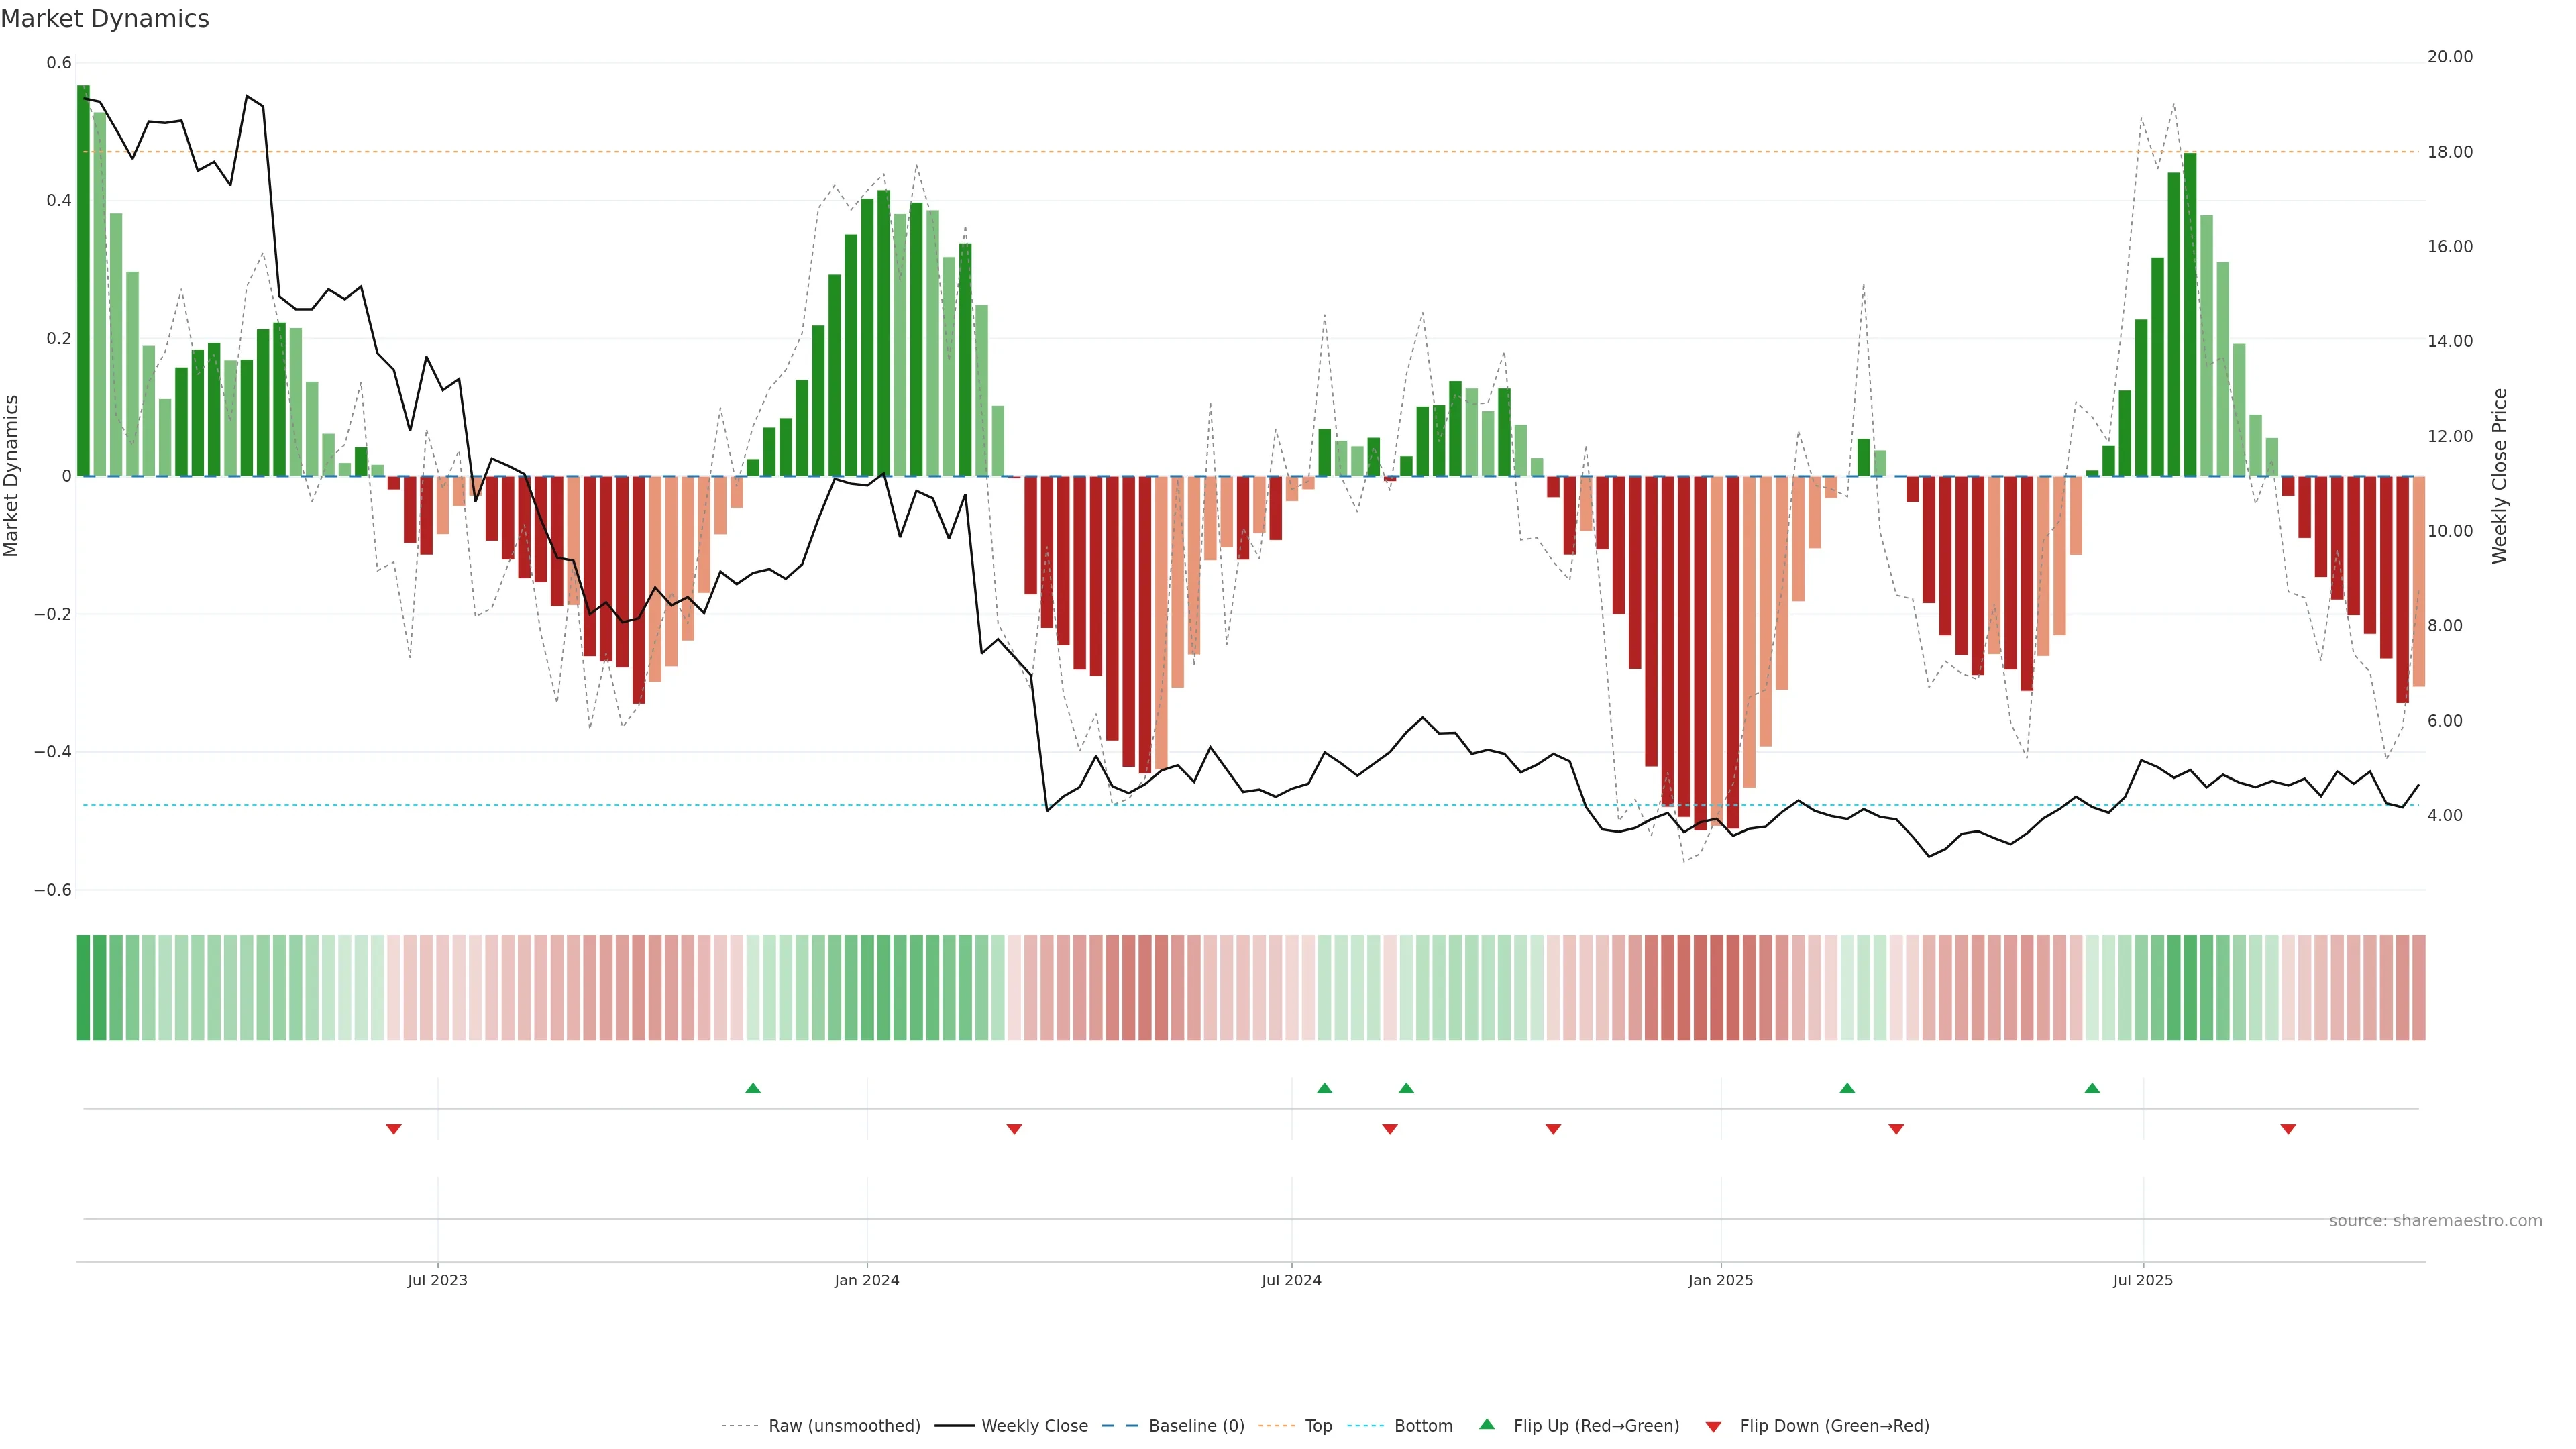Toggle the Baseline (0) legend entry
The width and height of the screenshot is (2576, 1449).
point(1196,1426)
